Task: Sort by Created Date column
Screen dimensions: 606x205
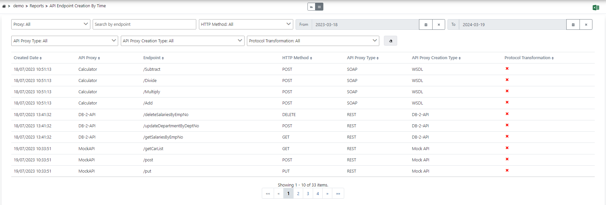Action: point(27,58)
